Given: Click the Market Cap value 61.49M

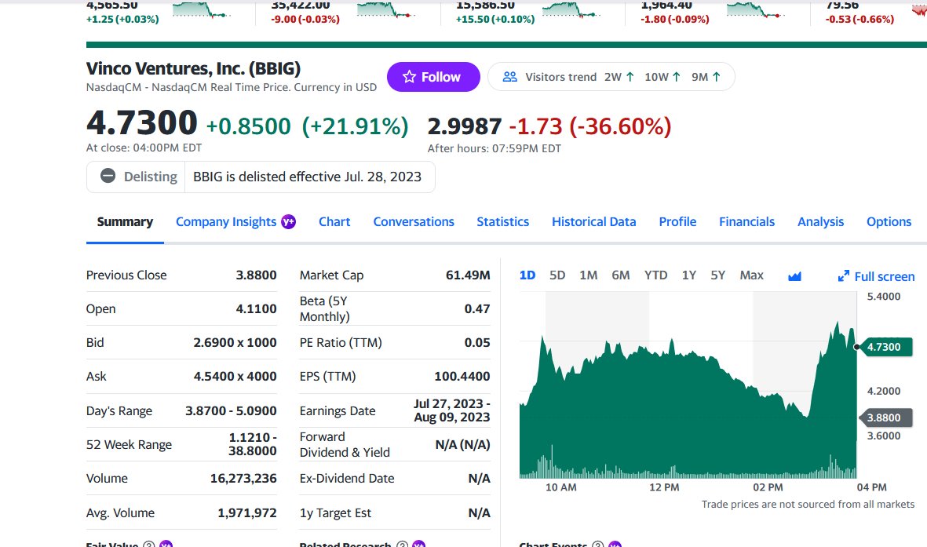Looking at the screenshot, I should tap(468, 275).
